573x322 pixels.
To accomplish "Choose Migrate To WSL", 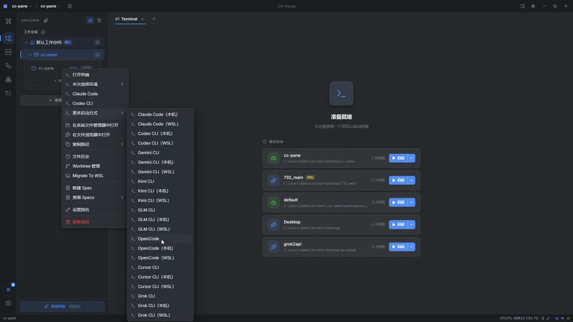I will click(95, 175).
